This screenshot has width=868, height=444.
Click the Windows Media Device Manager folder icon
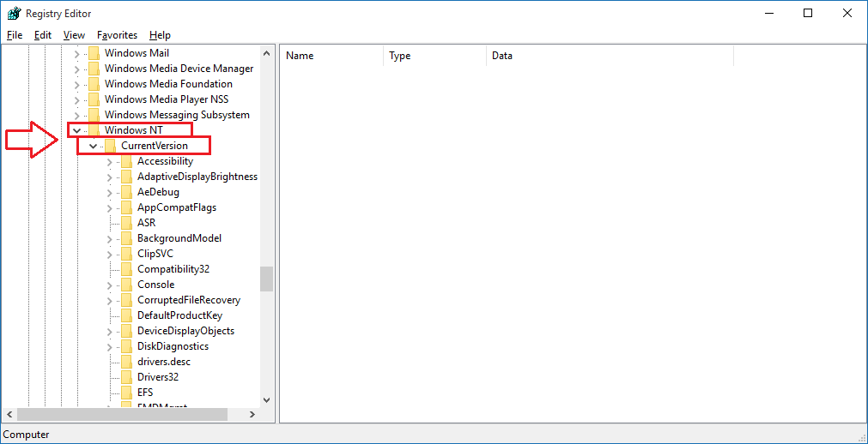(94, 69)
